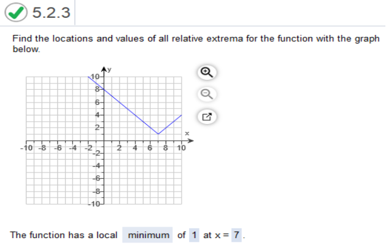Click the zoom out magnifier icon
The height and width of the screenshot is (248, 386).
click(207, 95)
